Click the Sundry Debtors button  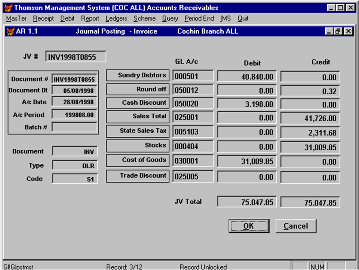coord(138,75)
